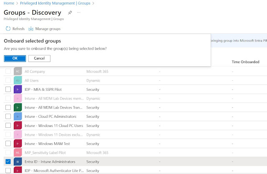Select 'MIP_Sensitivity Label Pilot' group name
The height and width of the screenshot is (174, 267).
[45, 153]
